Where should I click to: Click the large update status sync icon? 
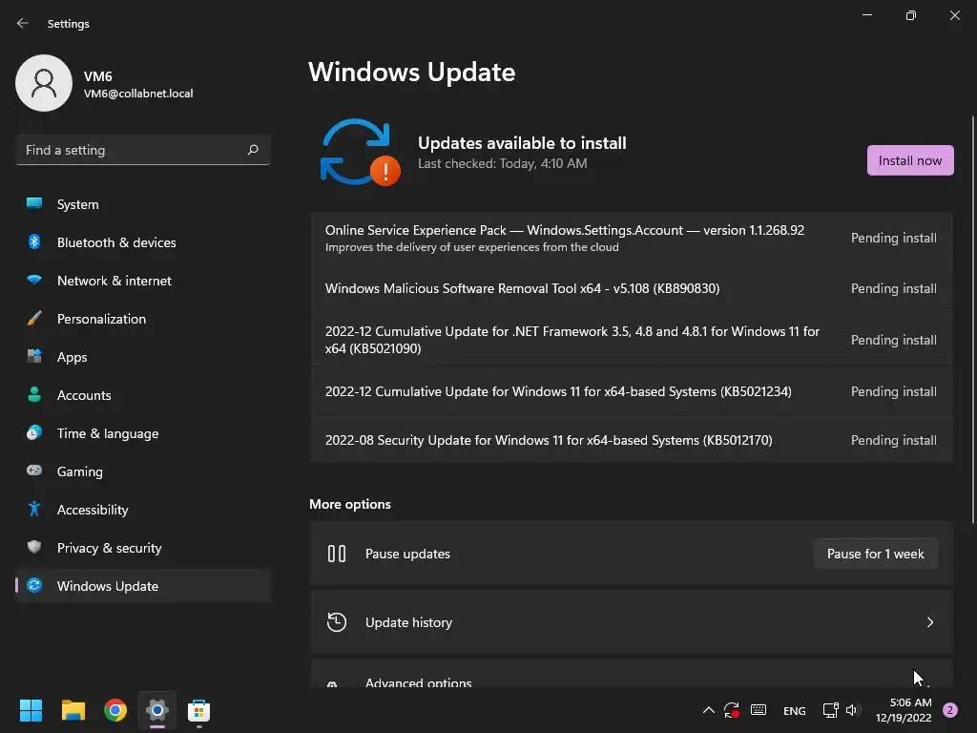pyautogui.click(x=360, y=152)
